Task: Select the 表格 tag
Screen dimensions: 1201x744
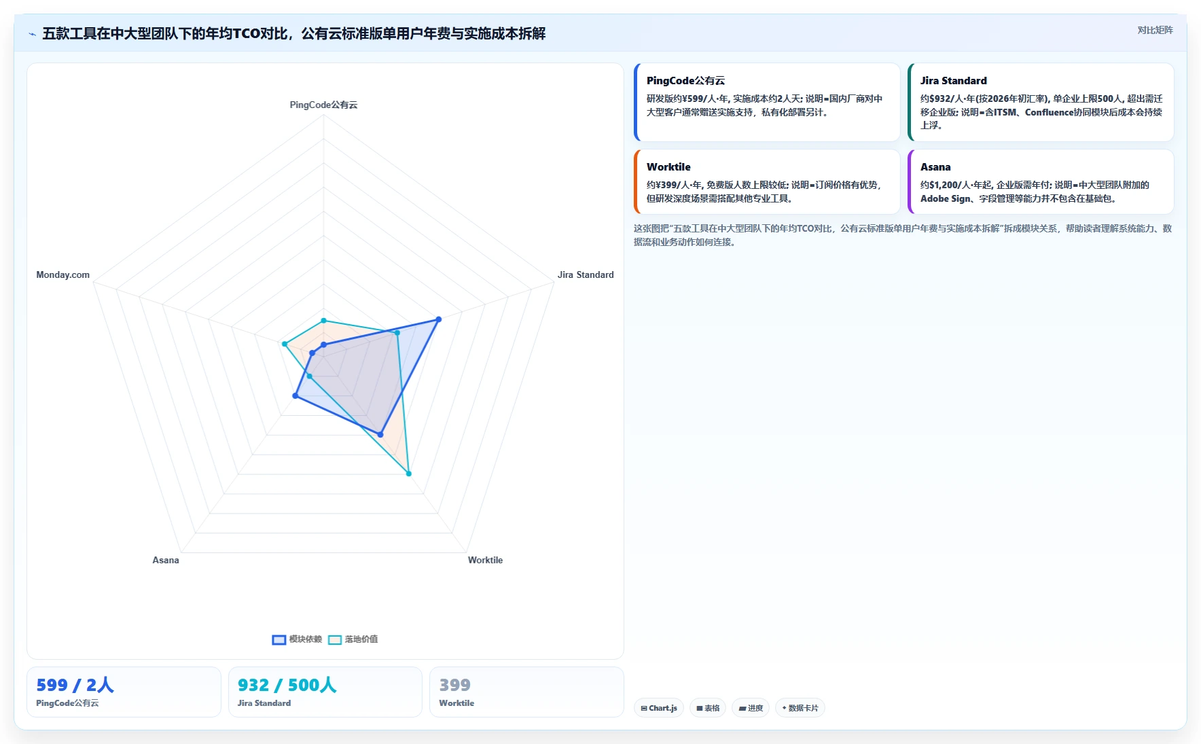Action: pyautogui.click(x=708, y=708)
